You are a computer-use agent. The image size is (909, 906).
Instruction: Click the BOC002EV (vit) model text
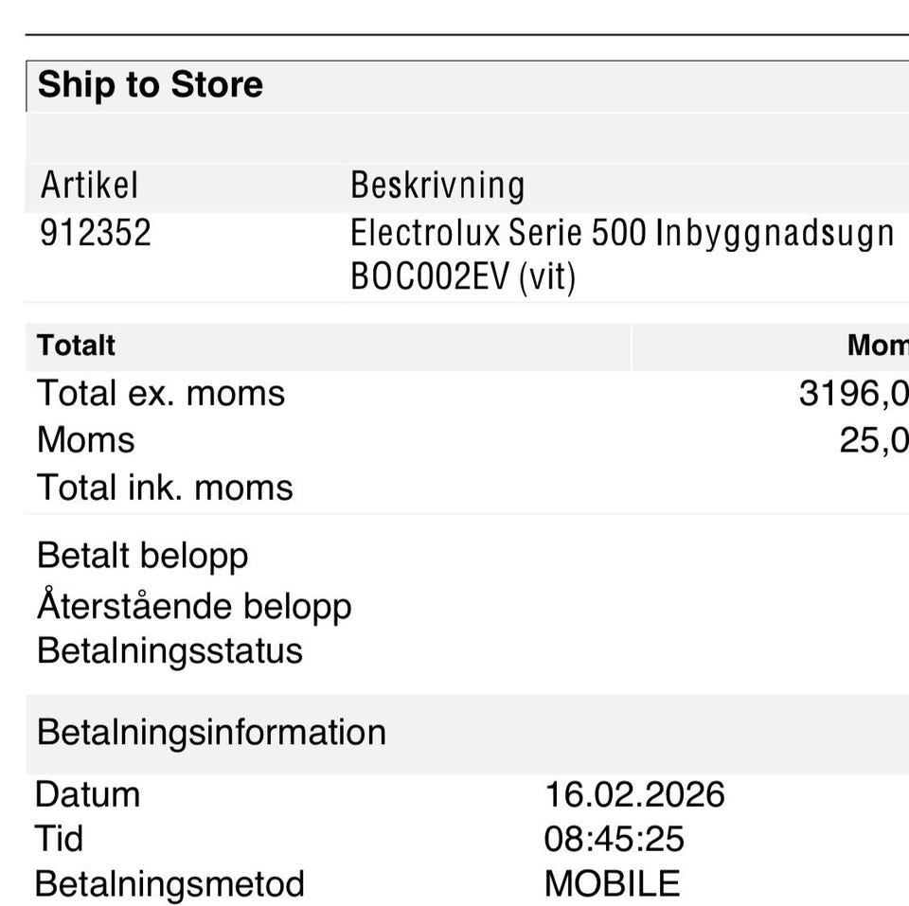(x=462, y=277)
